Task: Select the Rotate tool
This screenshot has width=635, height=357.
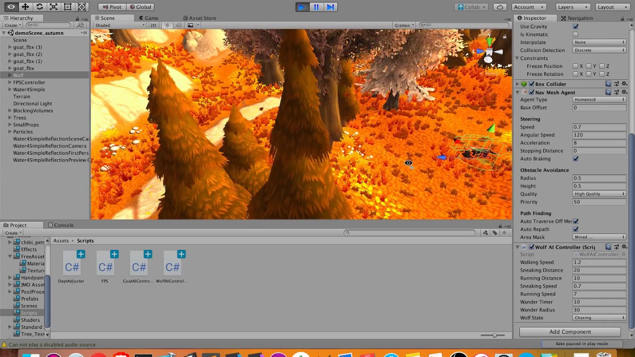Action: [40, 7]
